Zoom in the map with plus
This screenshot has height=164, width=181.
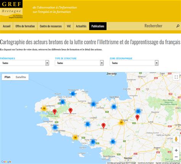click(x=176, y=150)
